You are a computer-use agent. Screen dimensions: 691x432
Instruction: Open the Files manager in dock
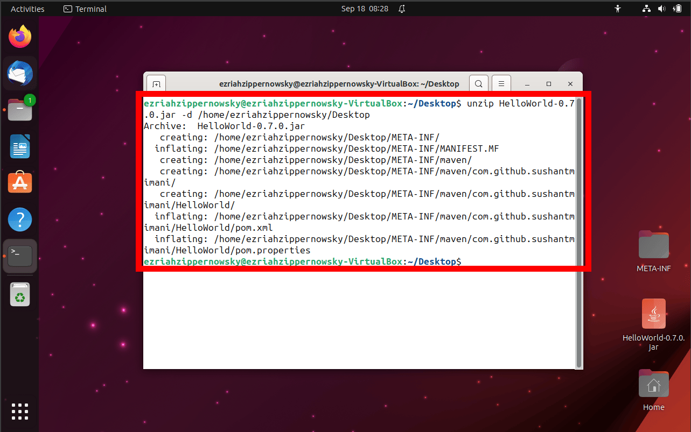pos(20,110)
